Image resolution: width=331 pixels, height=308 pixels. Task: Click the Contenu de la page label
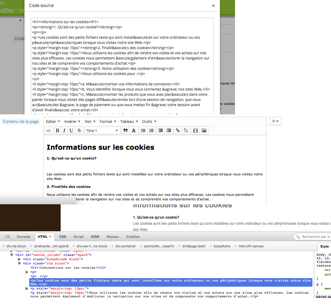(21, 121)
